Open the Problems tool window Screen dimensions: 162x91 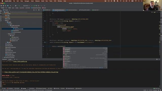10,88
